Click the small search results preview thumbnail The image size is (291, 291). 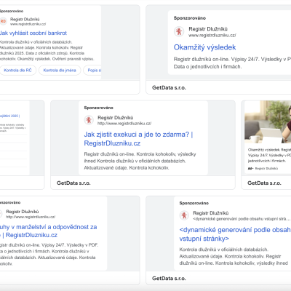point(15,137)
